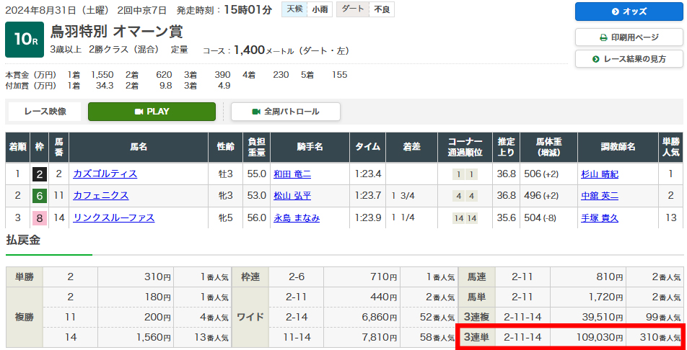This screenshot has height=350, width=687.
Task: Click the 複勝 payout label
Action: pos(25,317)
